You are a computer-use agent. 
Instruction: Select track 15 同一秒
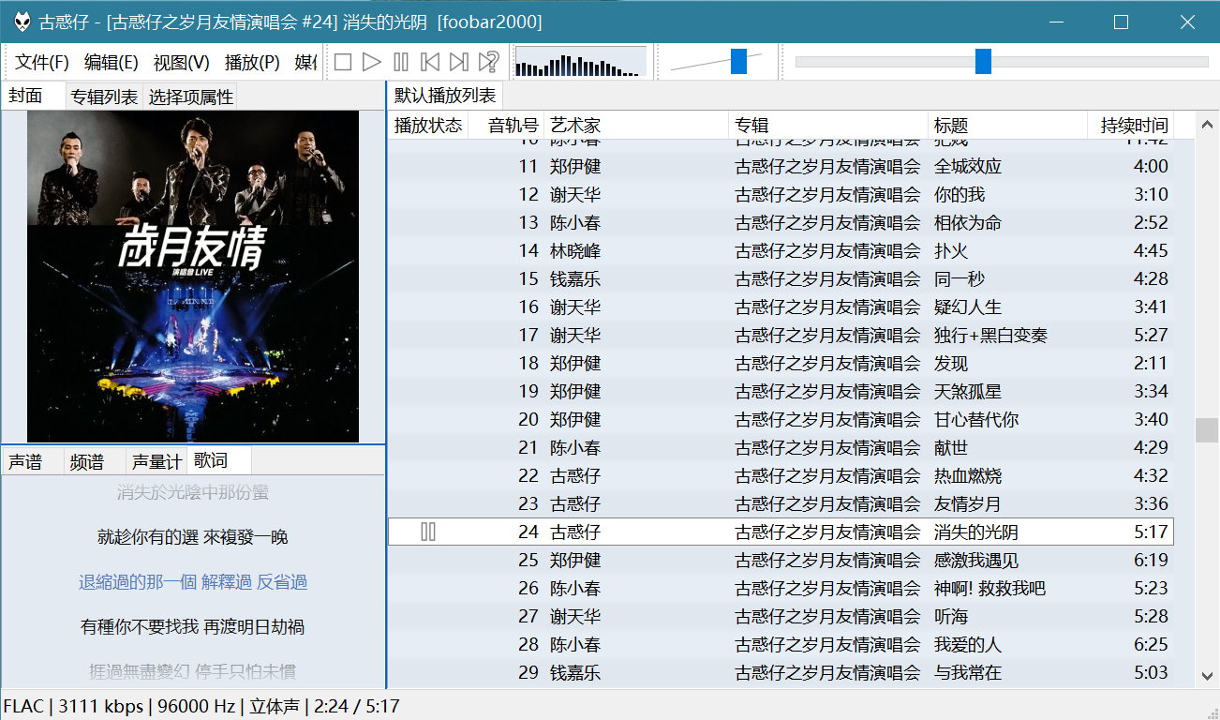coord(781,278)
